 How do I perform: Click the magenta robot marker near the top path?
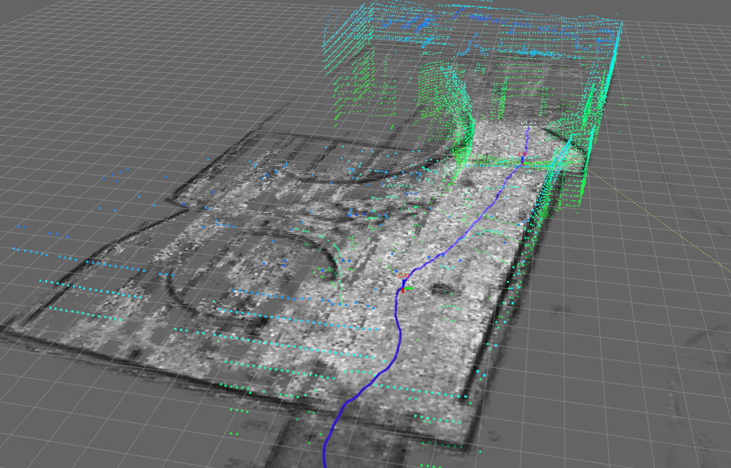[528, 124]
